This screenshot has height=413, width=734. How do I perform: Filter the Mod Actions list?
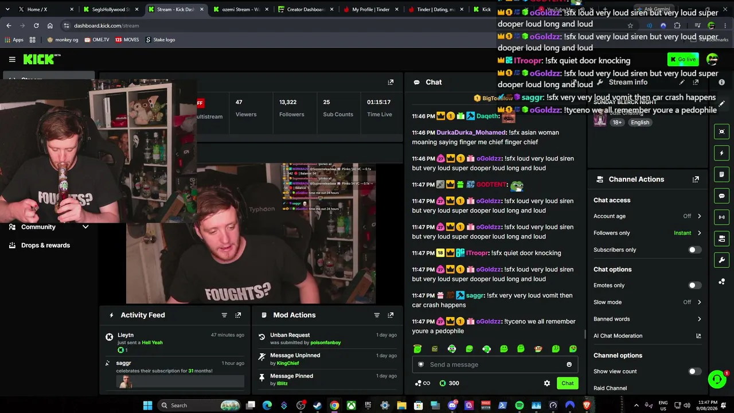point(377,315)
